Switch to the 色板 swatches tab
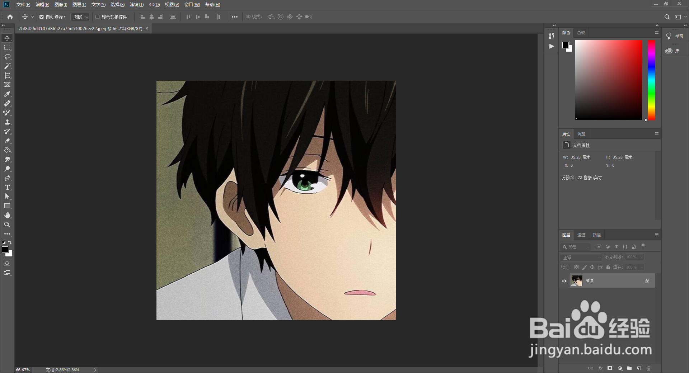689x373 pixels. pyautogui.click(x=581, y=33)
